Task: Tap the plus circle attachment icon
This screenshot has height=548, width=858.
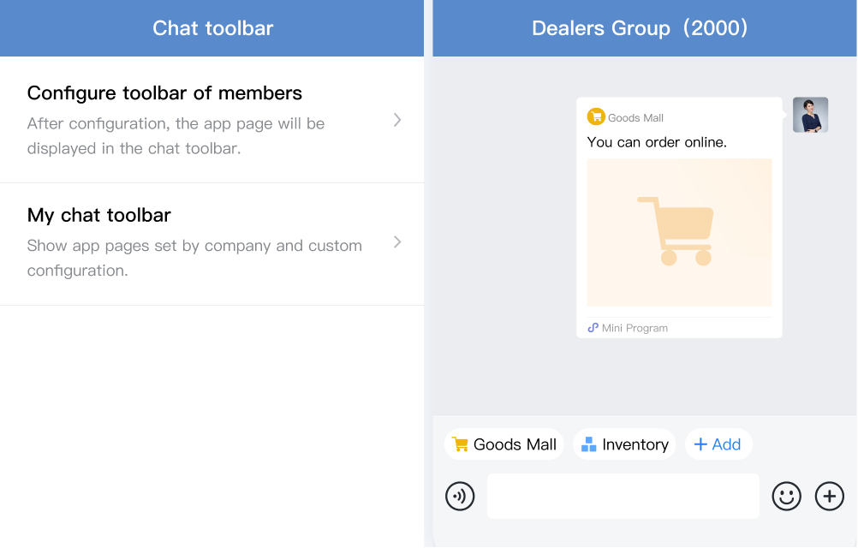Action: click(x=830, y=496)
